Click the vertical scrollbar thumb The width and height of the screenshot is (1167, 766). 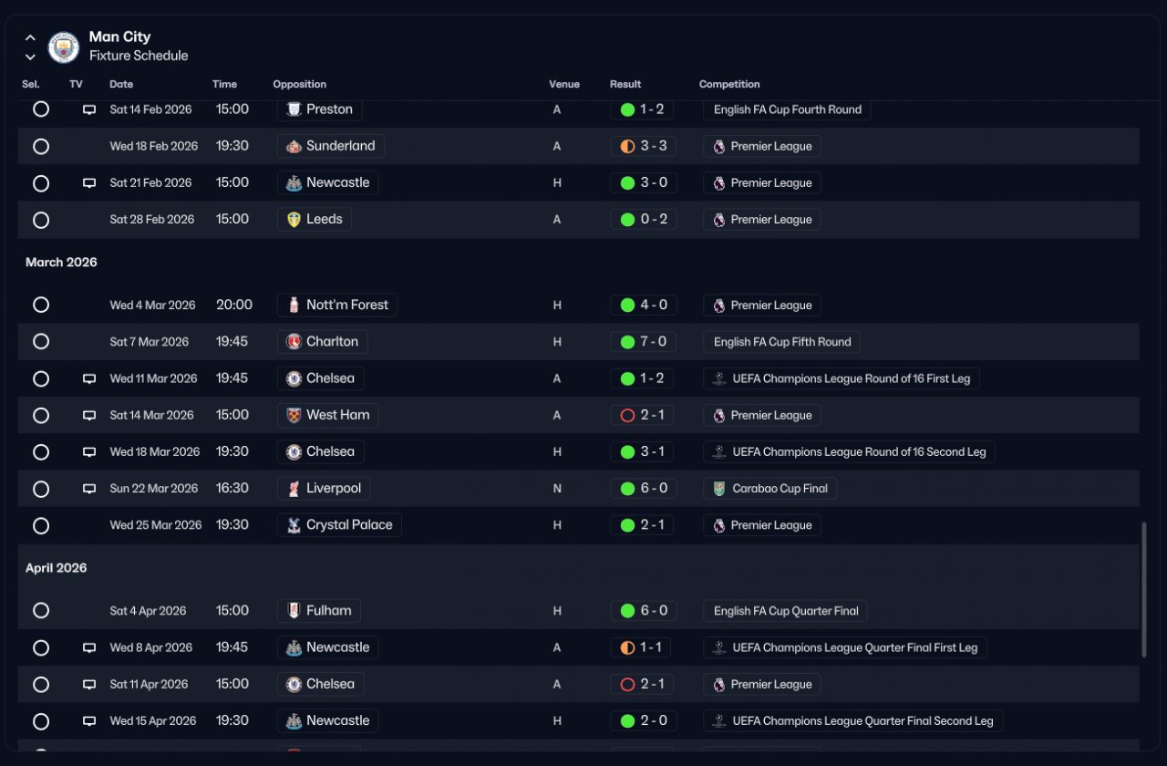point(1144,589)
